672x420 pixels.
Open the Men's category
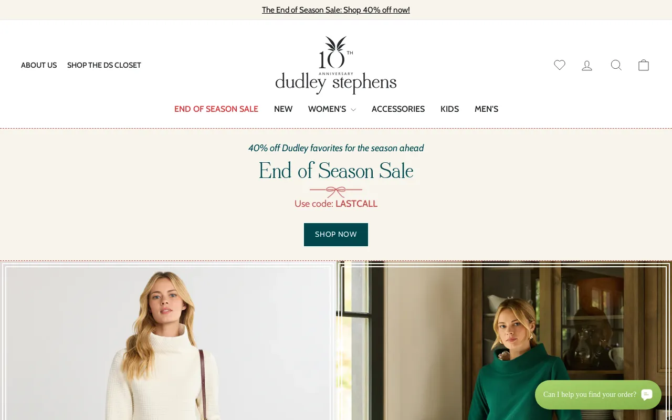click(x=486, y=109)
